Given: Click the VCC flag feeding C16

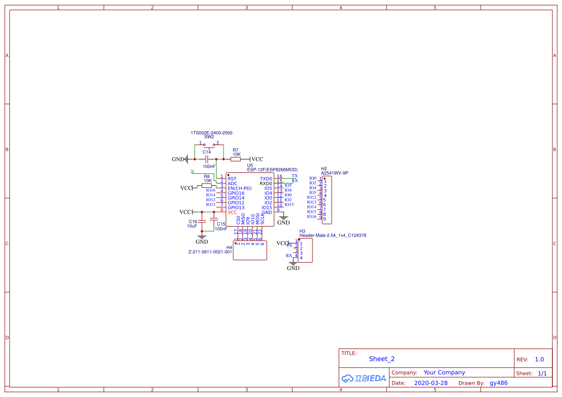Looking at the screenshot, I should [187, 212].
